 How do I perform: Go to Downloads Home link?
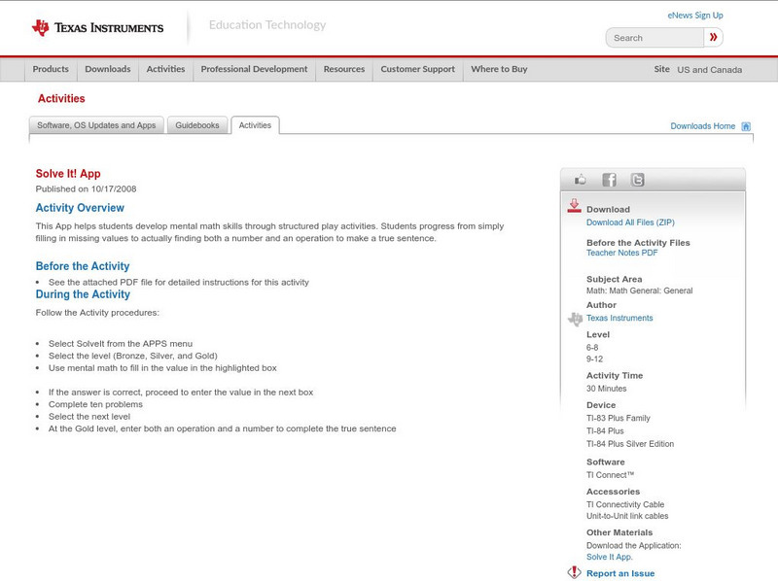coord(702,126)
